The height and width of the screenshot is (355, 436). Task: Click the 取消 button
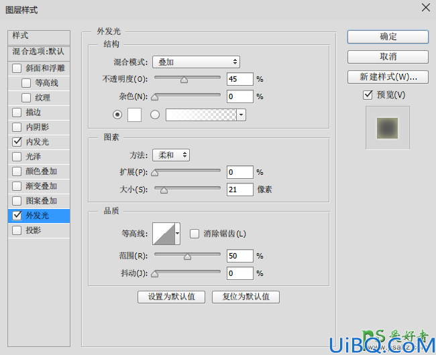pyautogui.click(x=388, y=57)
